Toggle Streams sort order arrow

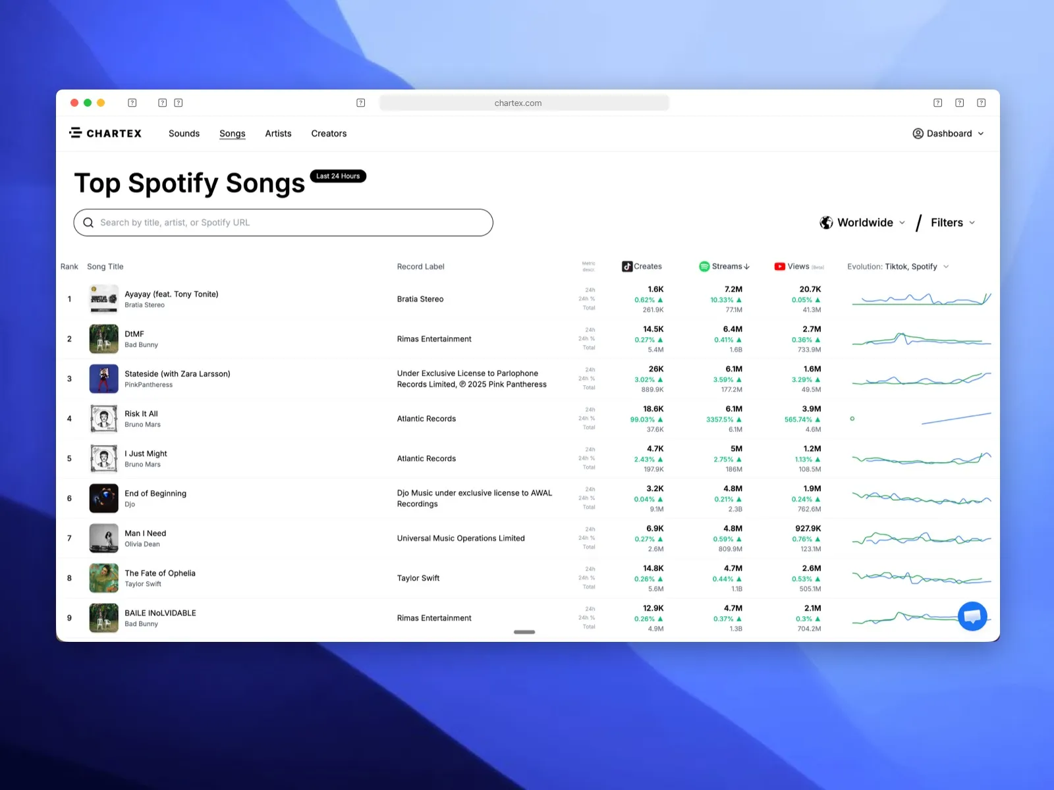747,267
